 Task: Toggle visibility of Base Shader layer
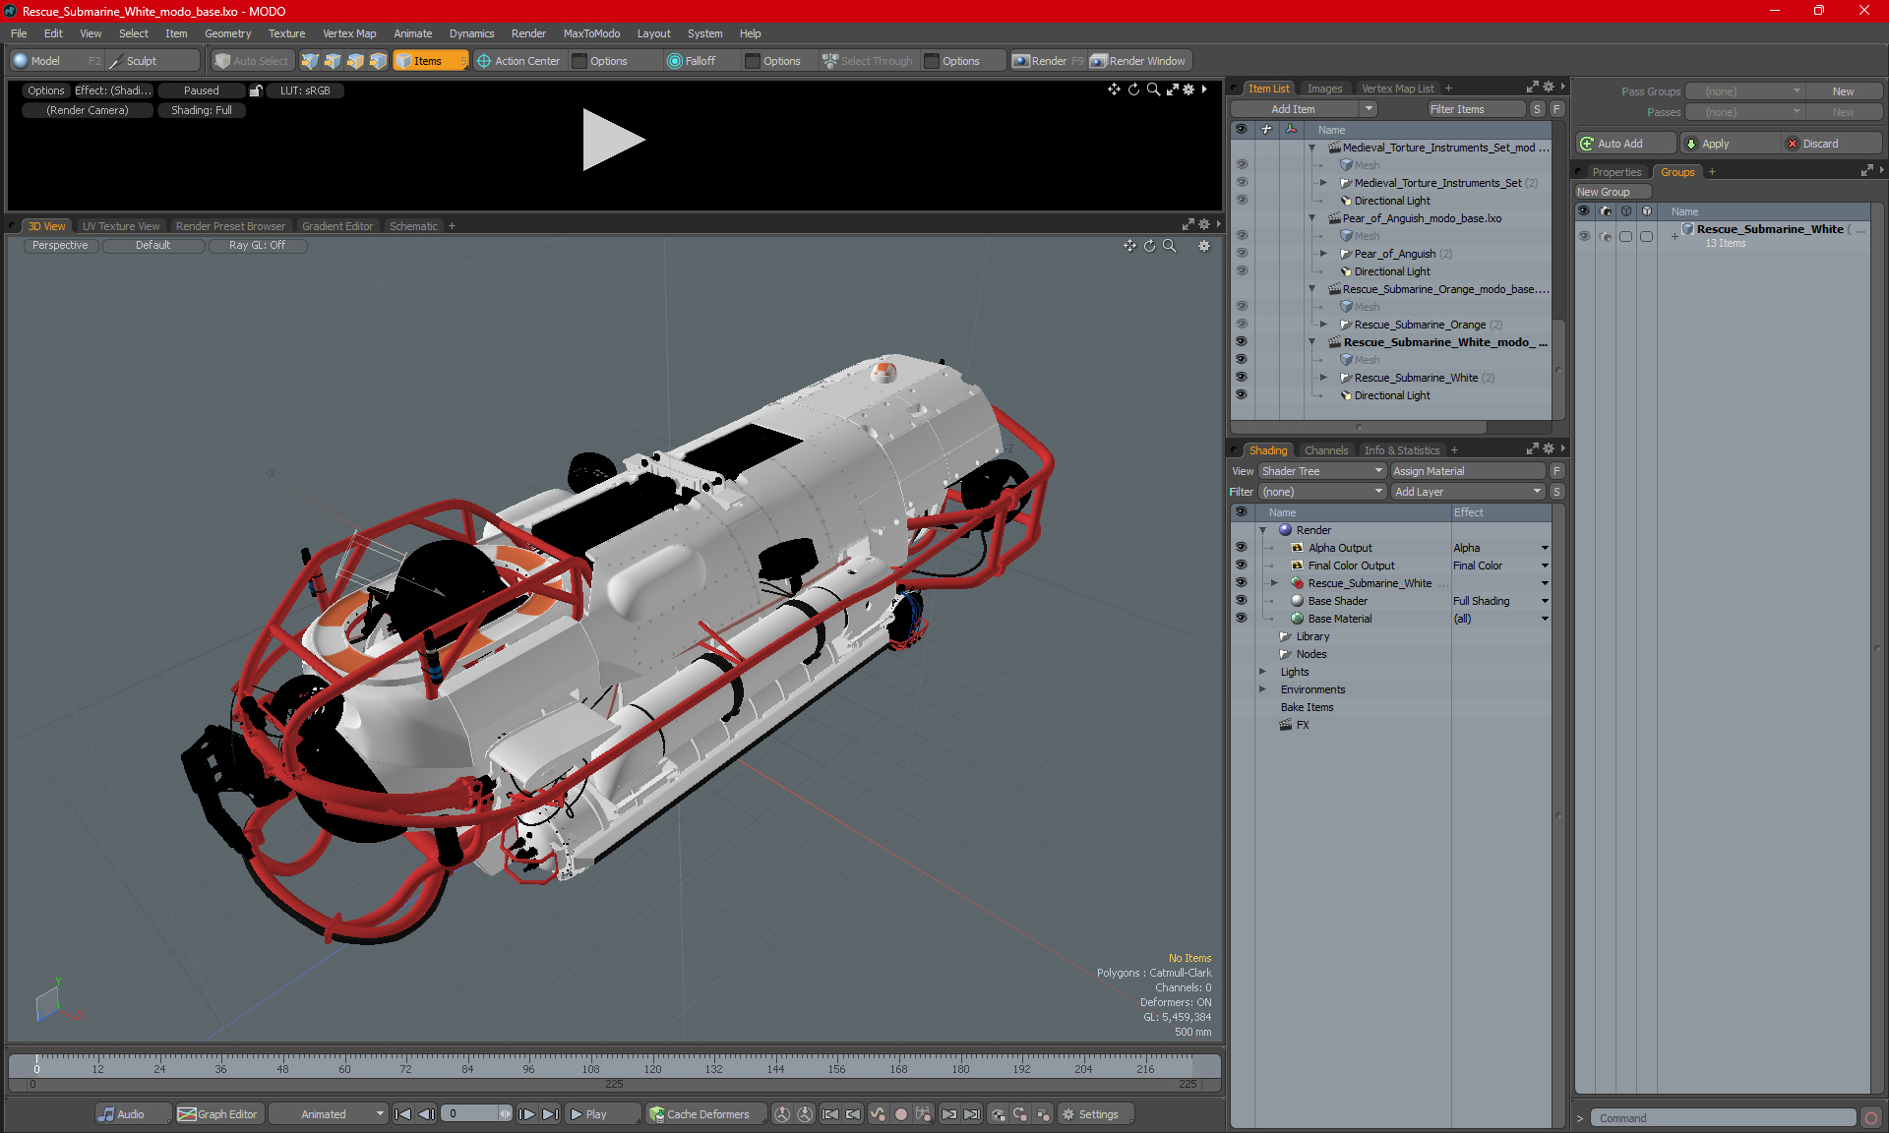point(1241,601)
